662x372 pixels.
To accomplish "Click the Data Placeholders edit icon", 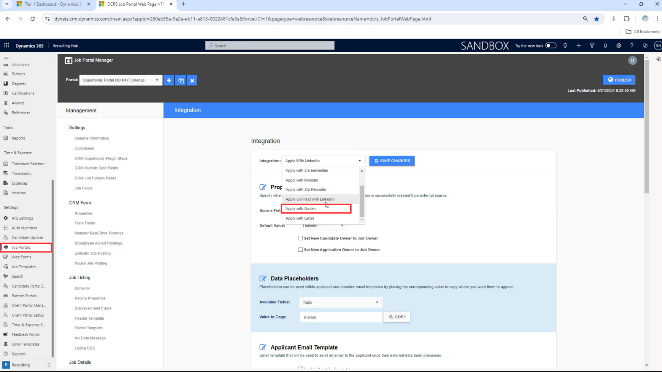I will coord(263,278).
